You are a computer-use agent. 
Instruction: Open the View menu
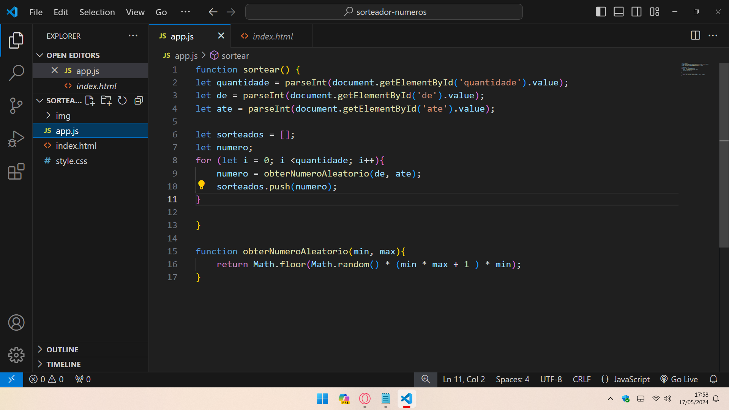pos(135,12)
